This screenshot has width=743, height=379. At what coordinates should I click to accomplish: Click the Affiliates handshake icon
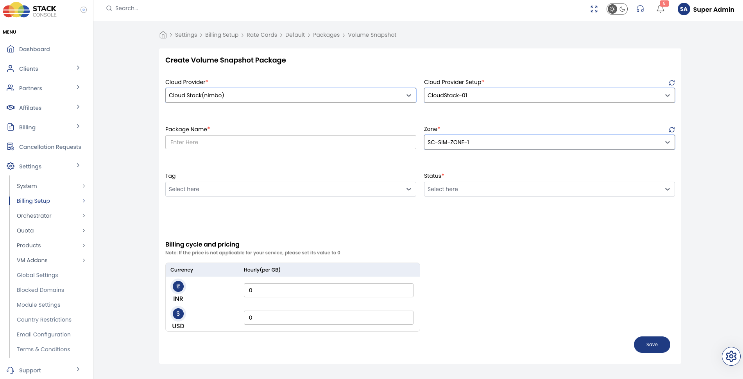click(x=11, y=107)
